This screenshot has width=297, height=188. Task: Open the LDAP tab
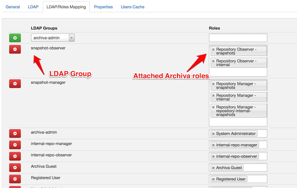33,7
